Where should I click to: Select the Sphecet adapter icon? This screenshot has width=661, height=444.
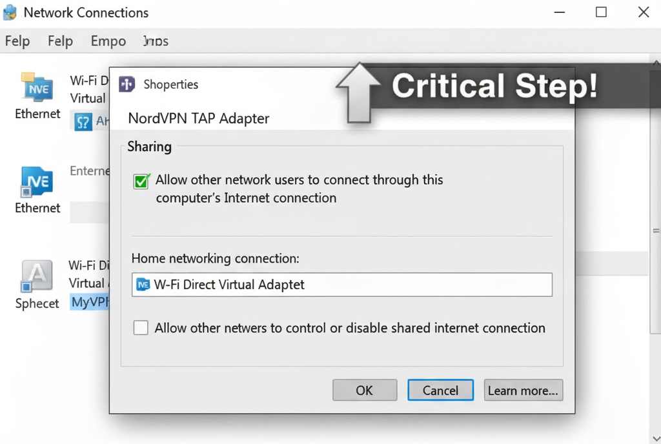coord(37,276)
